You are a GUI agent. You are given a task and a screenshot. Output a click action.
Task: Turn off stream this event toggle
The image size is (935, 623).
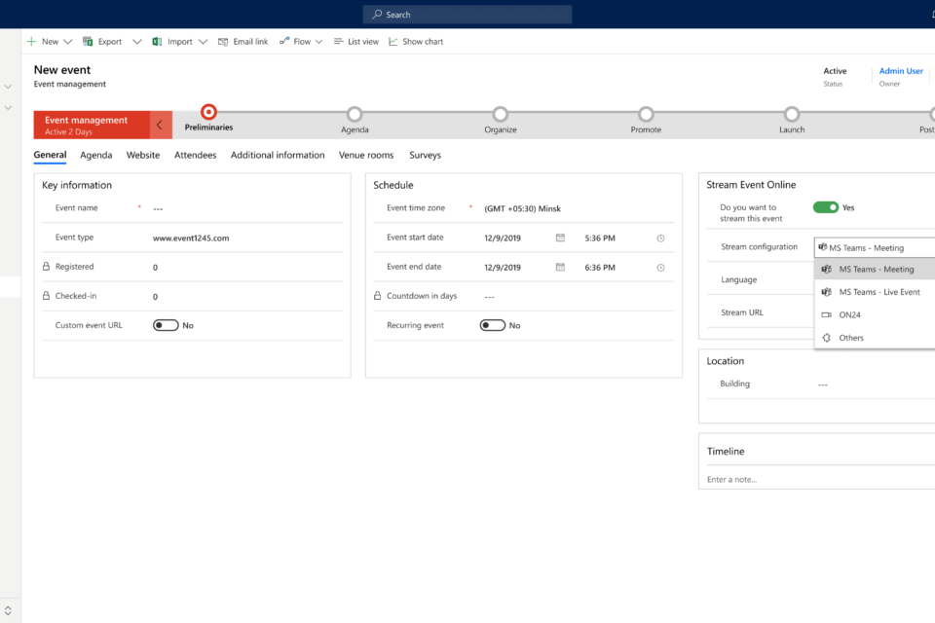825,207
